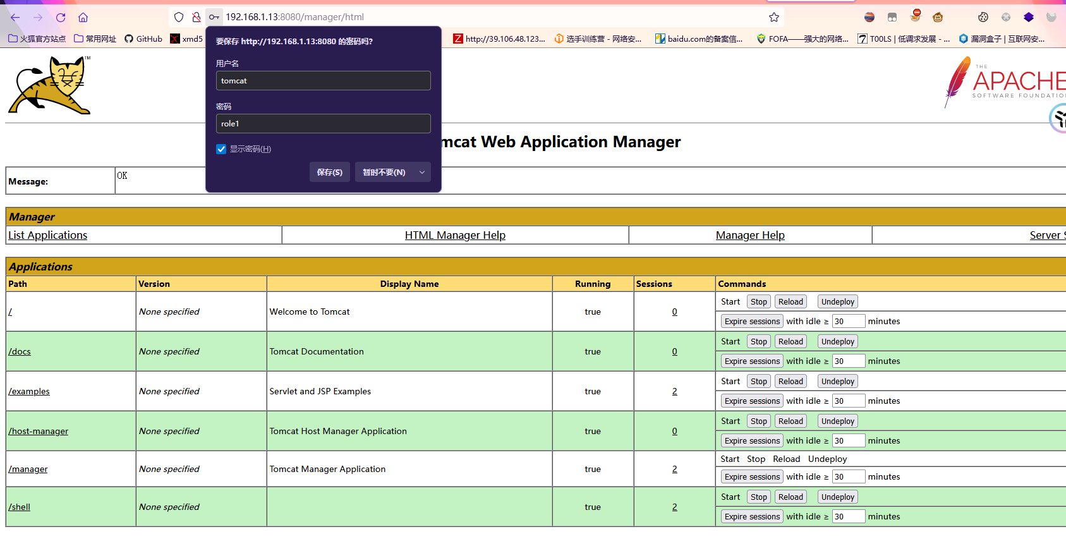Screen dimensions: 1066x539
Task: Open the Manager Help link
Action: coord(750,235)
